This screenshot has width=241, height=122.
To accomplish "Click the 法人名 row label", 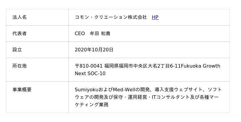I will (20, 17).
